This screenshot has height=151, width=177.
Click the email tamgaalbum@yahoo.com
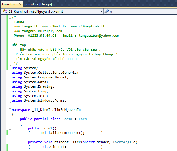pos(99,36)
